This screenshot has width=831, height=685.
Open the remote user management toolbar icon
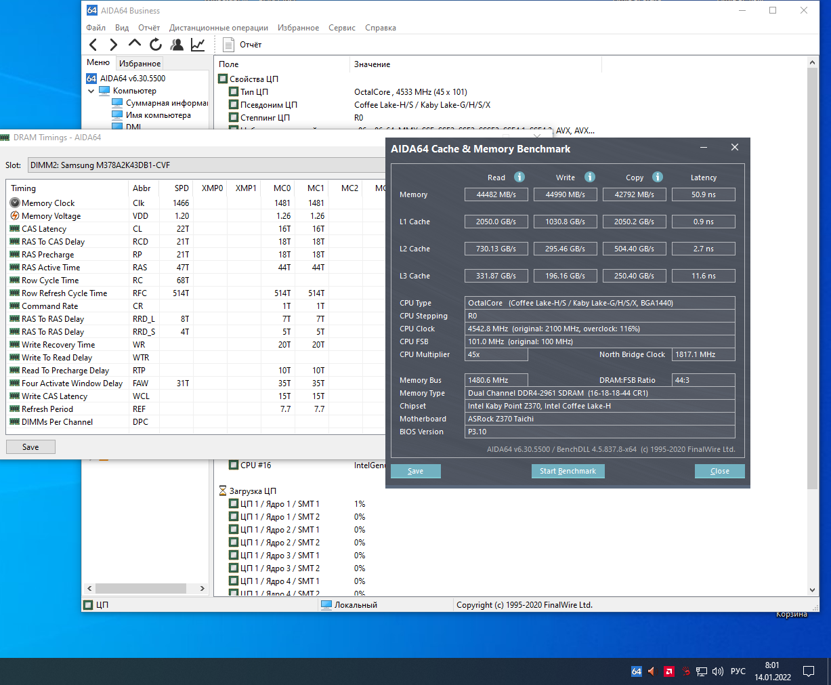coord(177,45)
